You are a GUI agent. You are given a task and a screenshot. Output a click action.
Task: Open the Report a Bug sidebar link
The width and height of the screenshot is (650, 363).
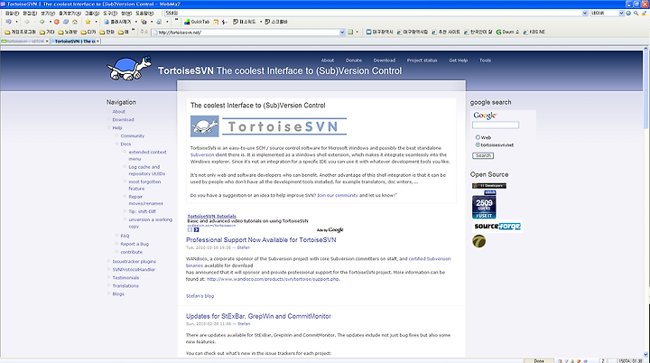coord(135,244)
